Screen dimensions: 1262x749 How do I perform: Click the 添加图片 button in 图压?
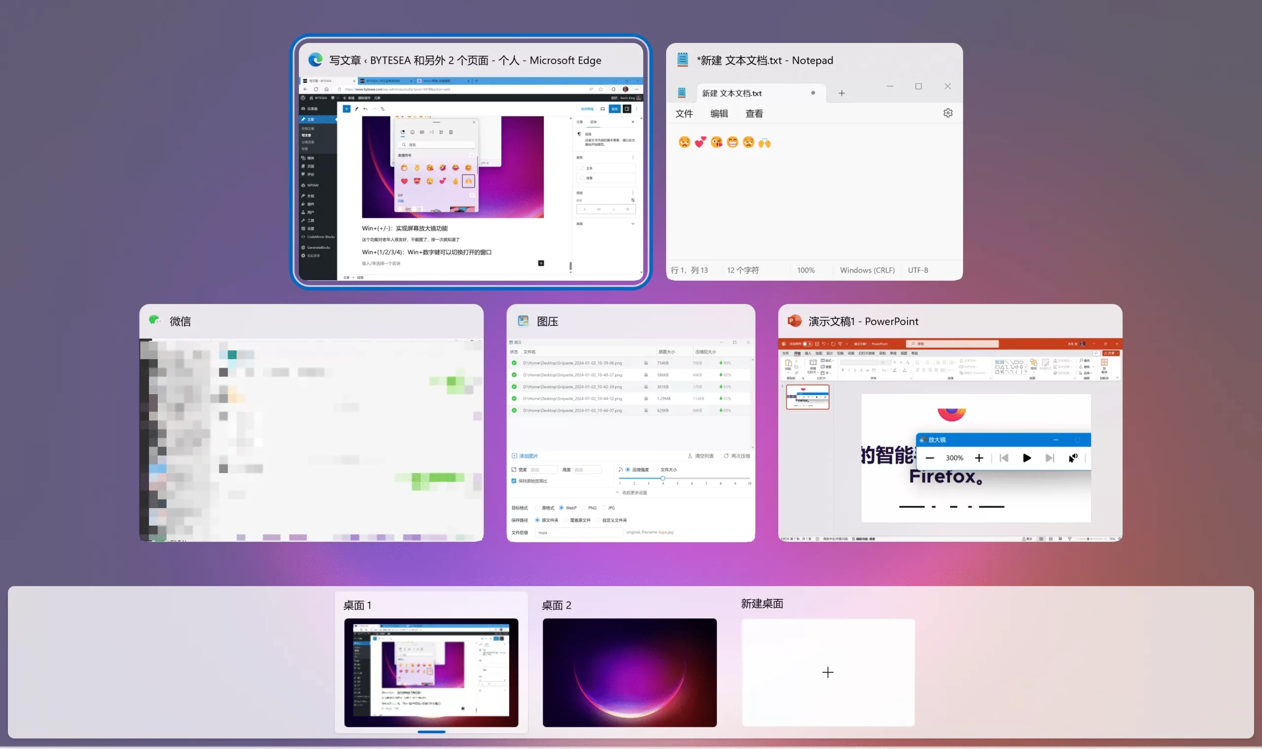[525, 456]
